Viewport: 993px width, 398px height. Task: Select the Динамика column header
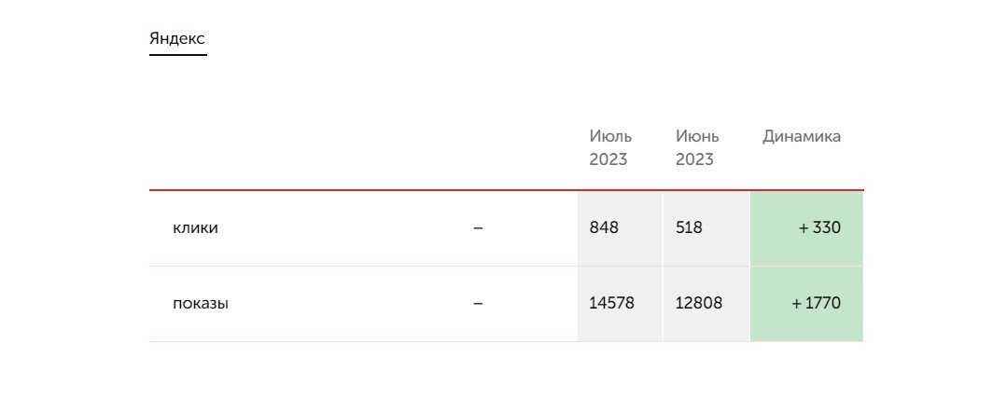801,136
